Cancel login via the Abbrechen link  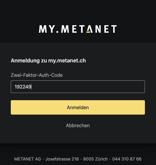(78, 125)
